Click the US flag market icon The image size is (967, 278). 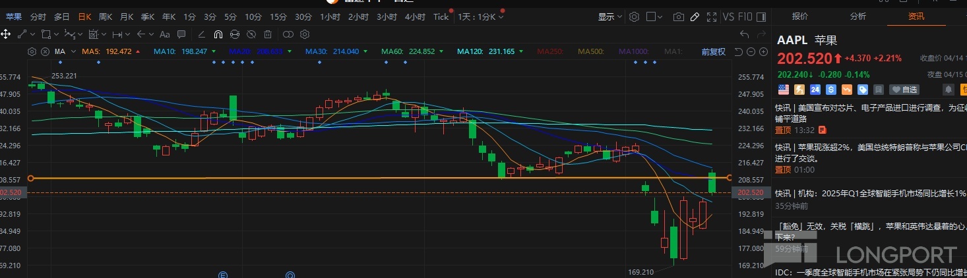784,90
